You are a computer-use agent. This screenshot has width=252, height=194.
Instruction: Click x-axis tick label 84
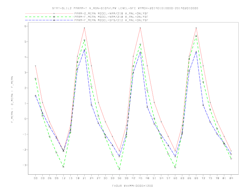(x=231, y=178)
